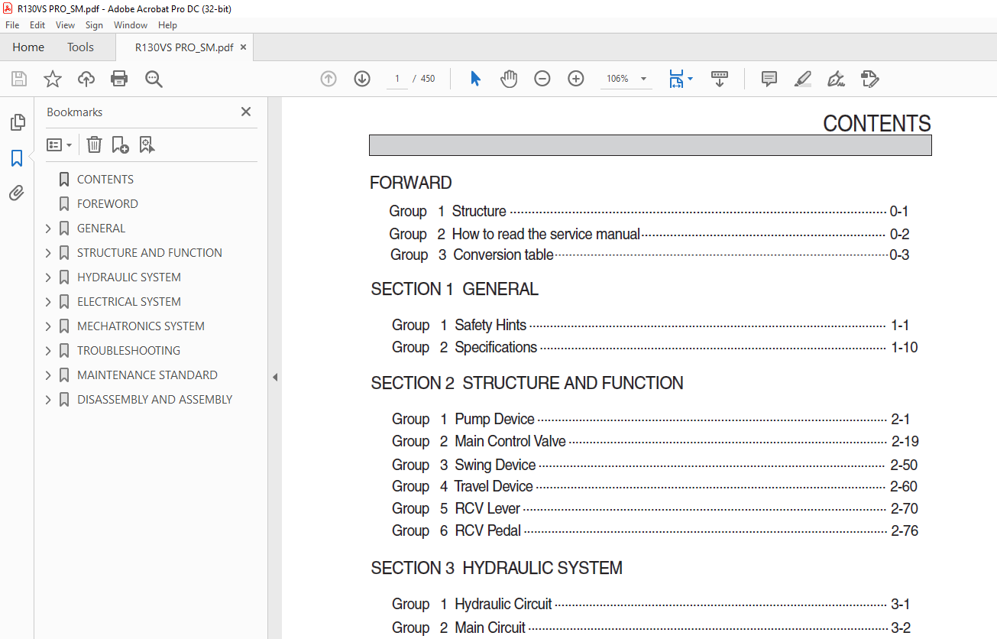Open the Edit menu

tap(37, 25)
